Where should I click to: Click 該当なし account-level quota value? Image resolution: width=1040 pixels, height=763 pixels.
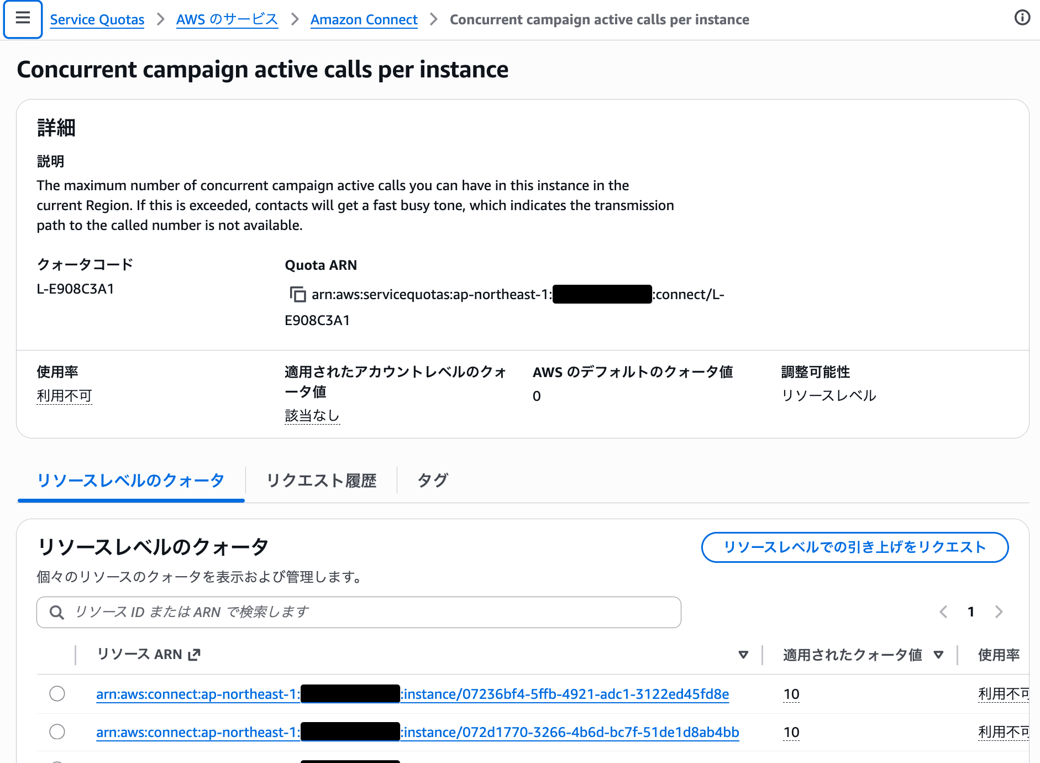[x=312, y=416]
